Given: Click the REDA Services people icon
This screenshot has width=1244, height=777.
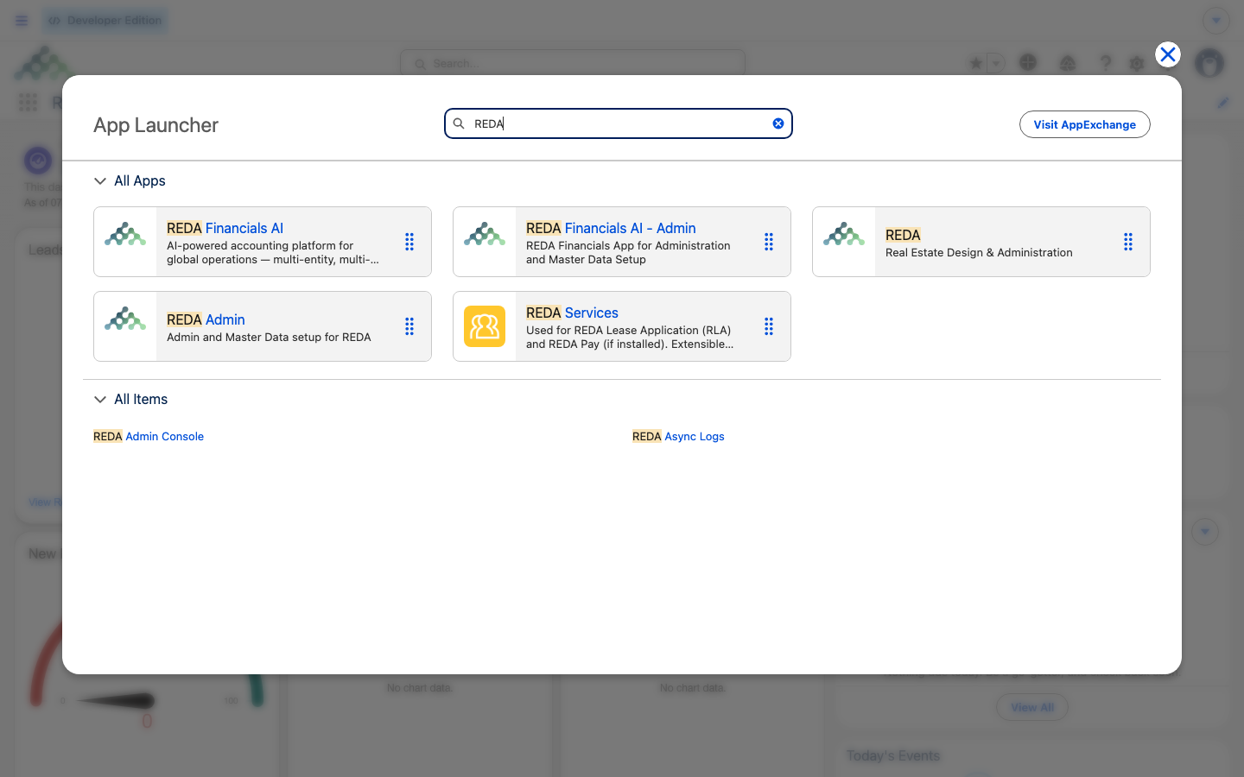Looking at the screenshot, I should pyautogui.click(x=485, y=326).
